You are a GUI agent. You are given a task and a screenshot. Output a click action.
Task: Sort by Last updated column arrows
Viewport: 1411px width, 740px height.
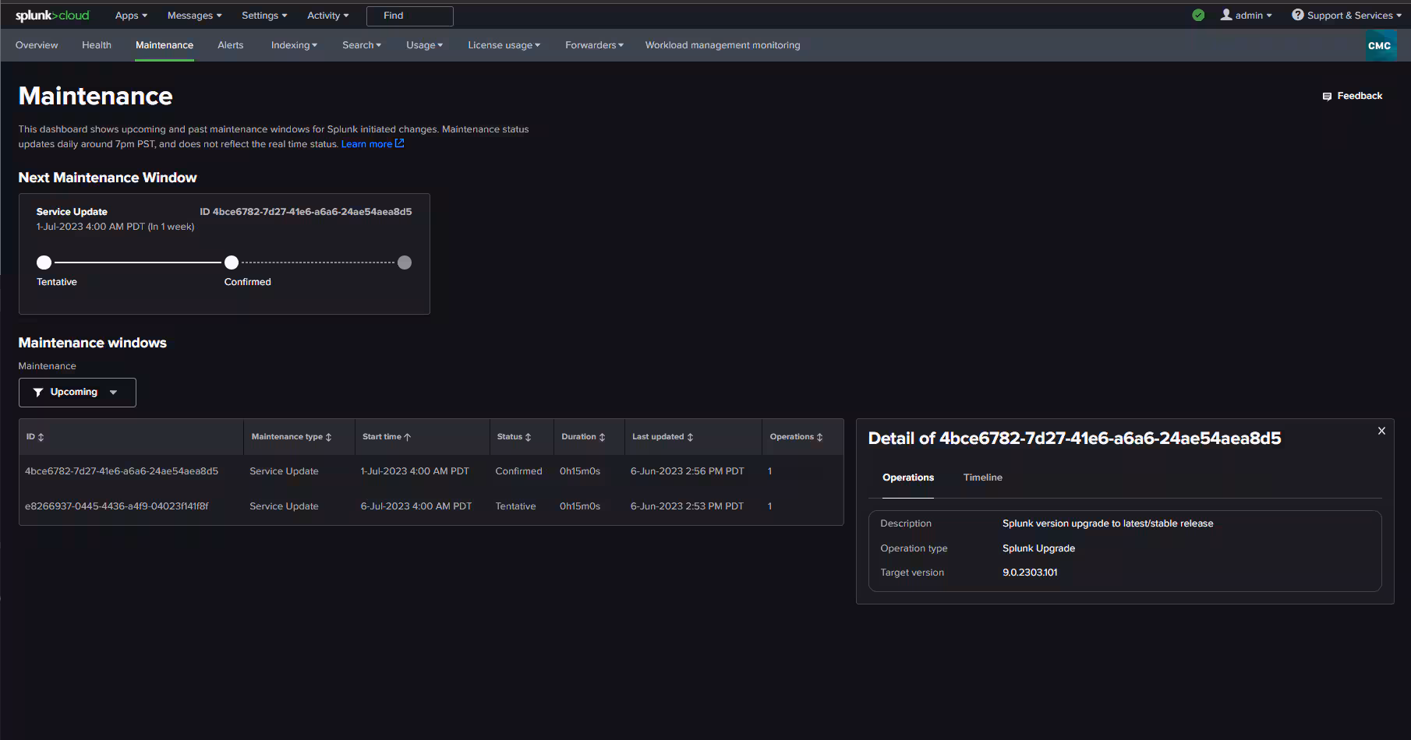(691, 438)
